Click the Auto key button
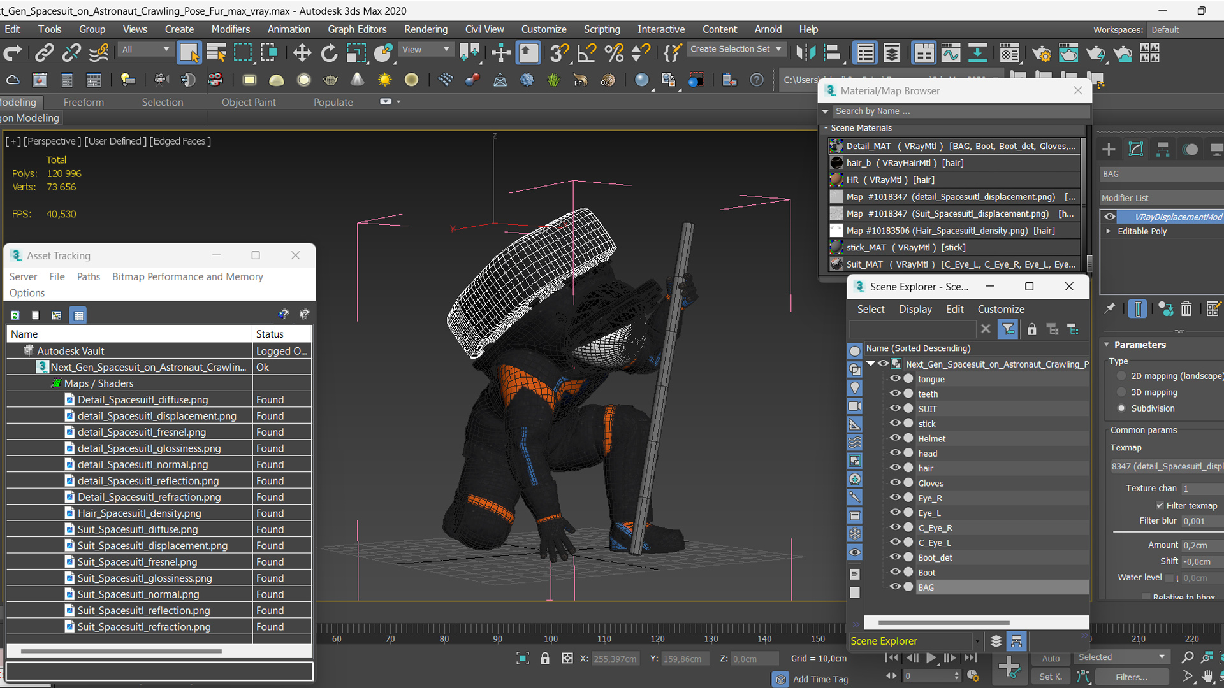 click(1051, 658)
